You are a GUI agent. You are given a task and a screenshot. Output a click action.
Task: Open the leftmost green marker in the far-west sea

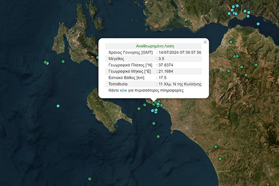pyautogui.click(x=45, y=62)
